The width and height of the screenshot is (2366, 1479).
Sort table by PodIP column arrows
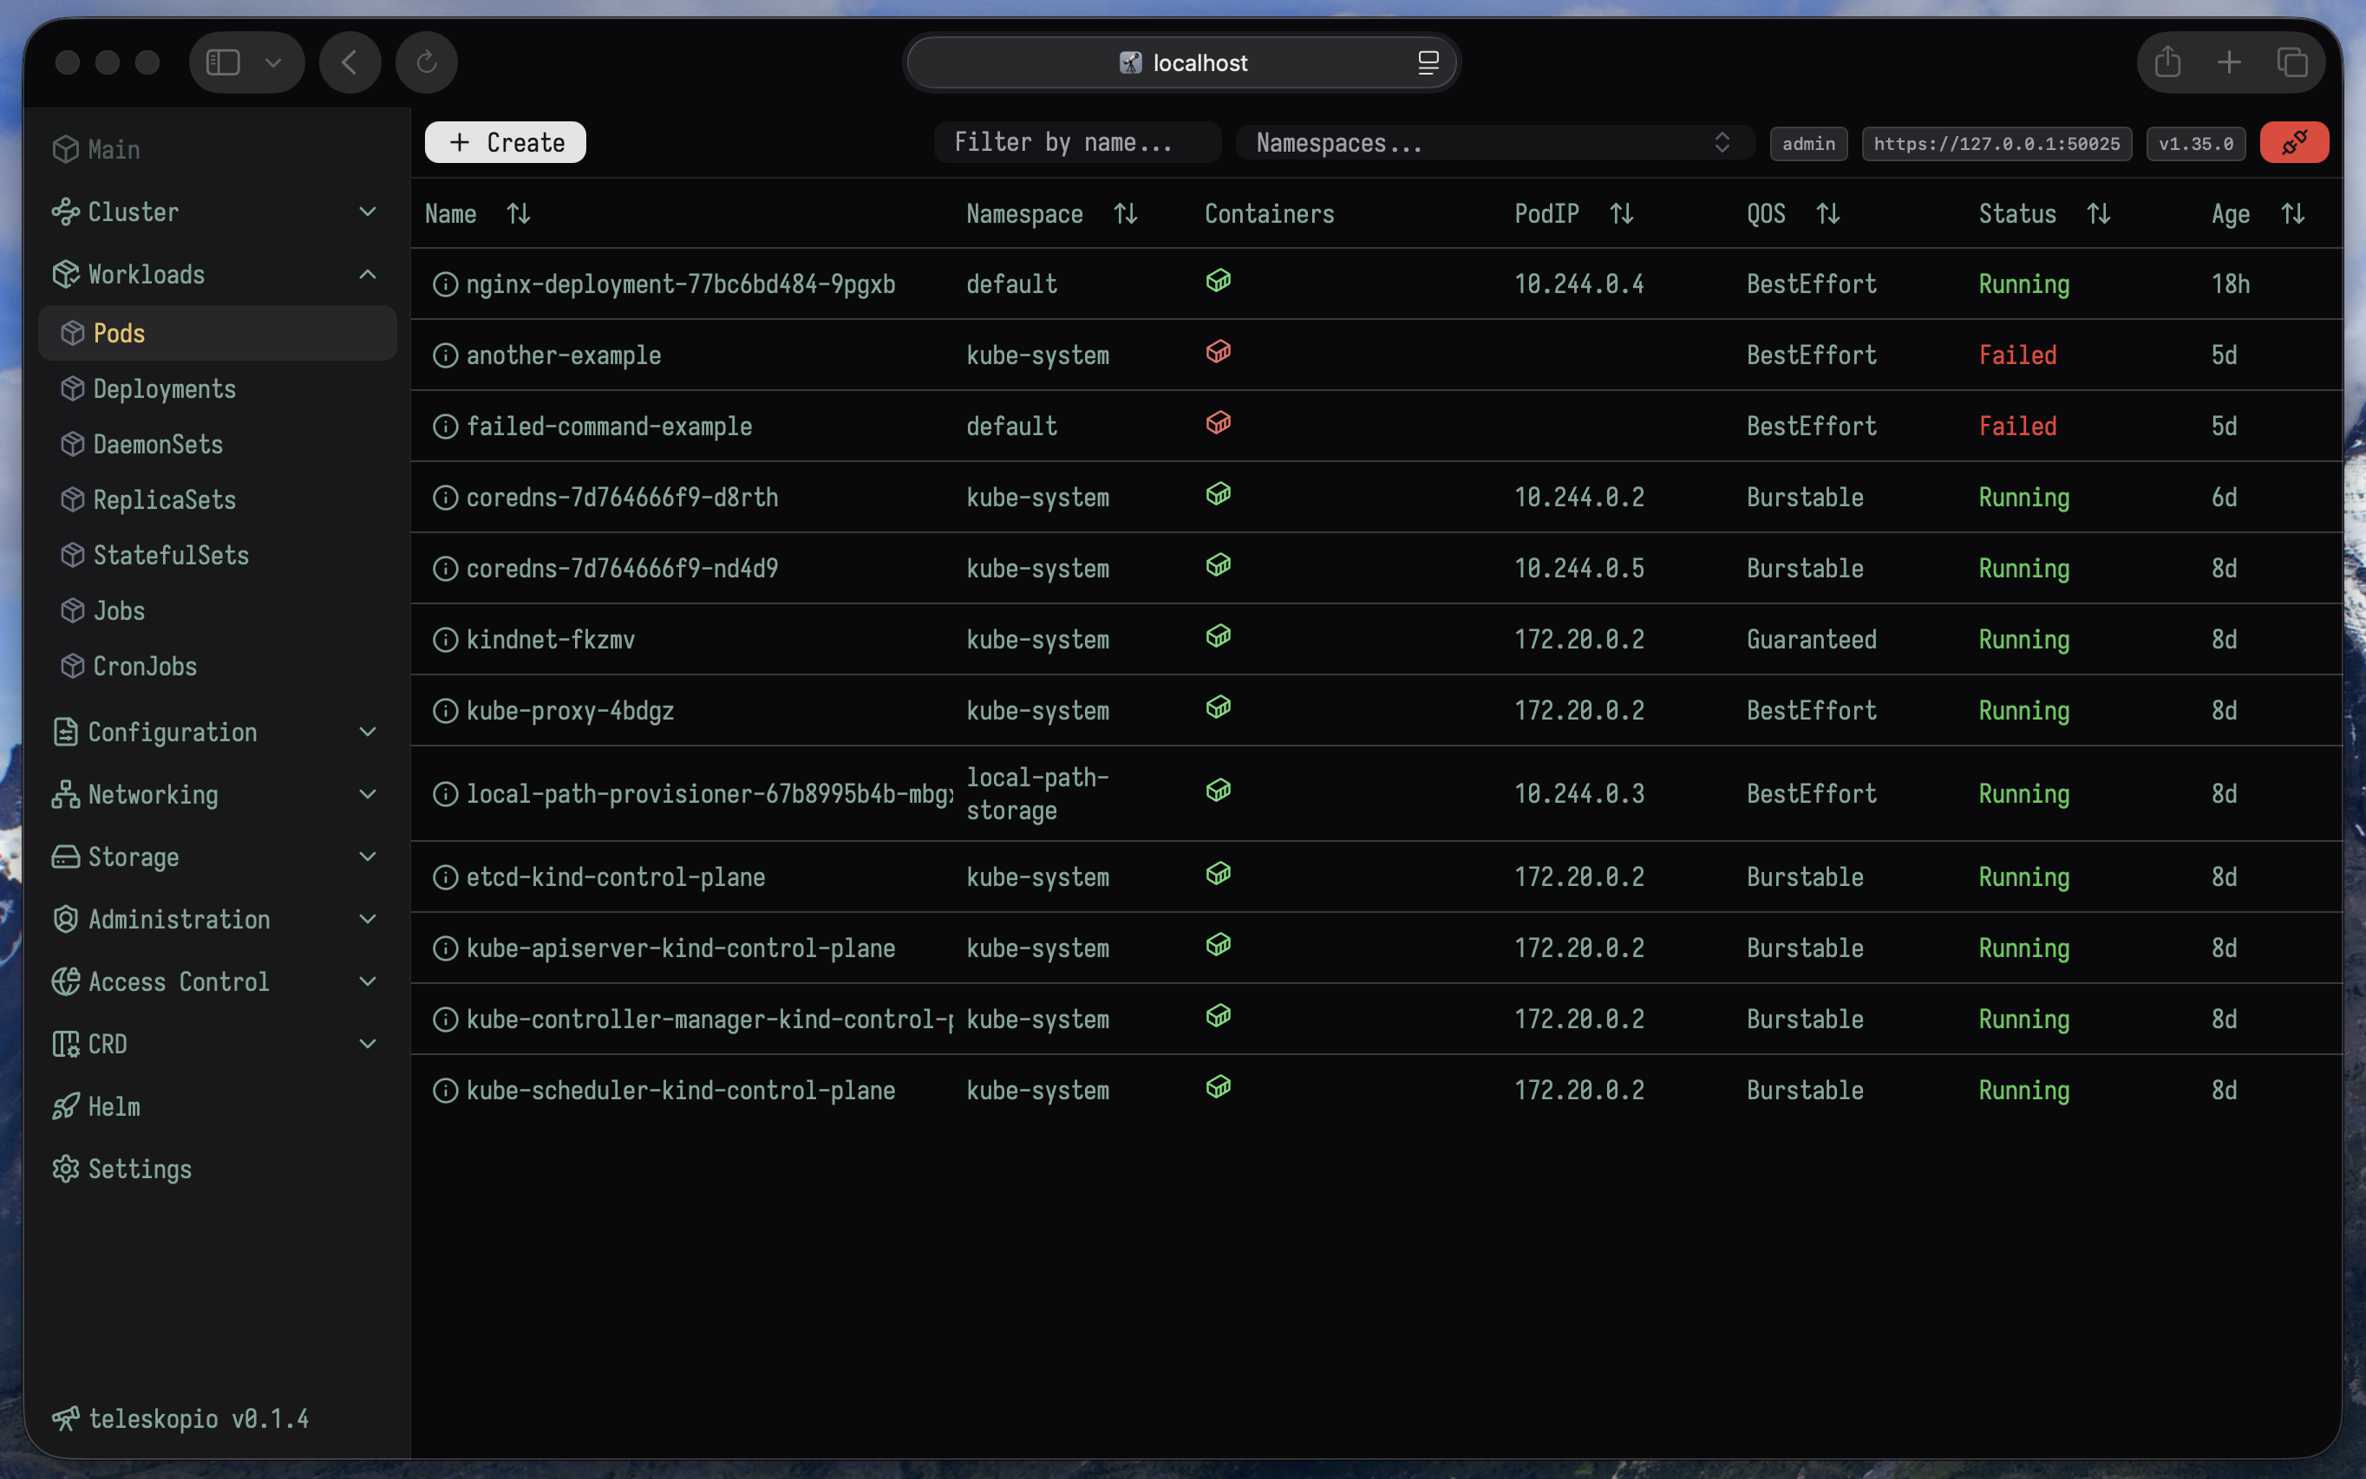point(1621,213)
